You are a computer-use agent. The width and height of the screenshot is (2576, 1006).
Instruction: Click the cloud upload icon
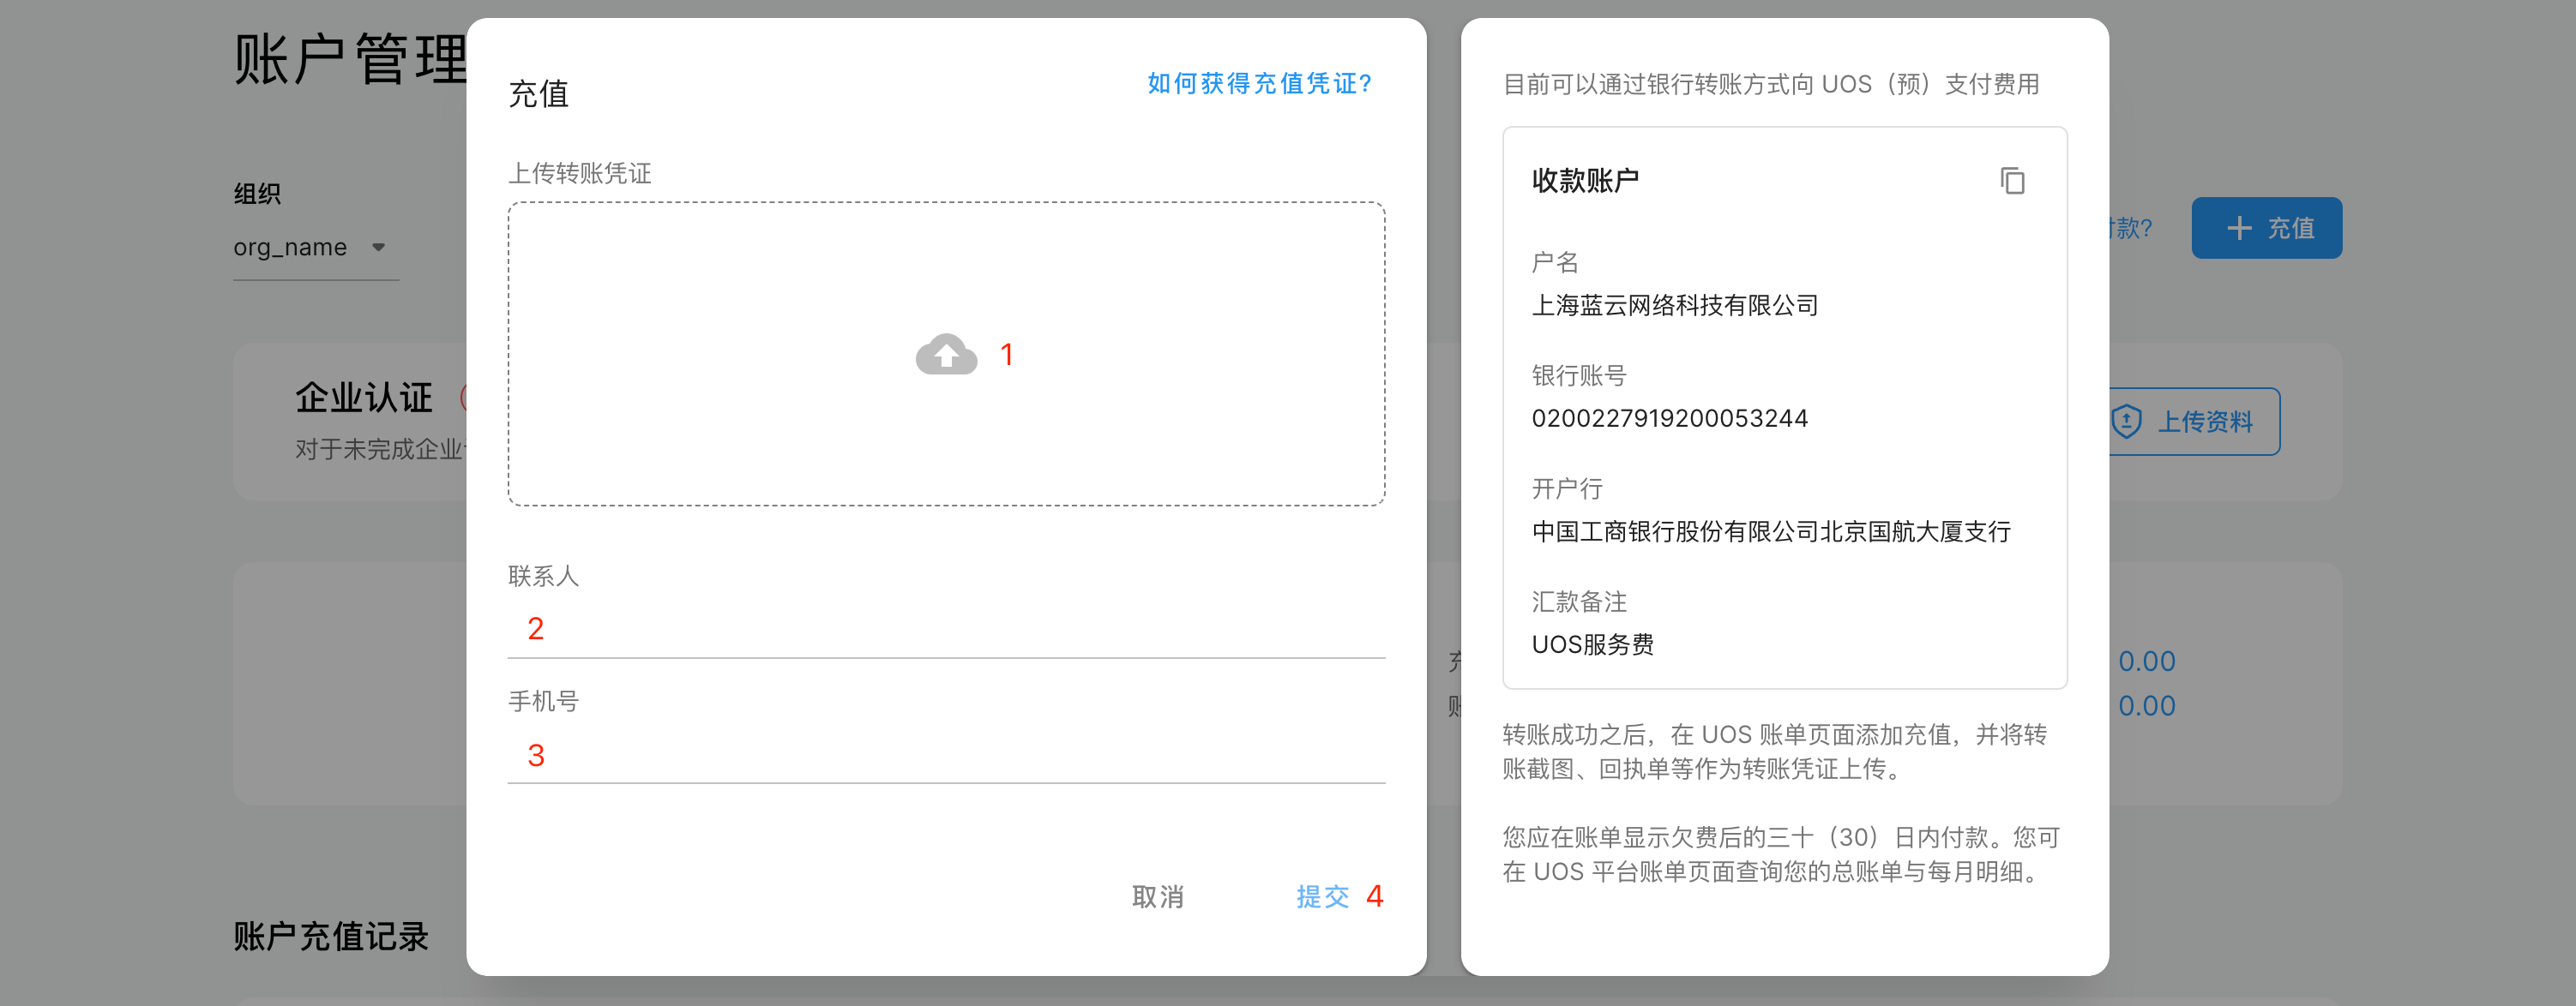coord(945,355)
